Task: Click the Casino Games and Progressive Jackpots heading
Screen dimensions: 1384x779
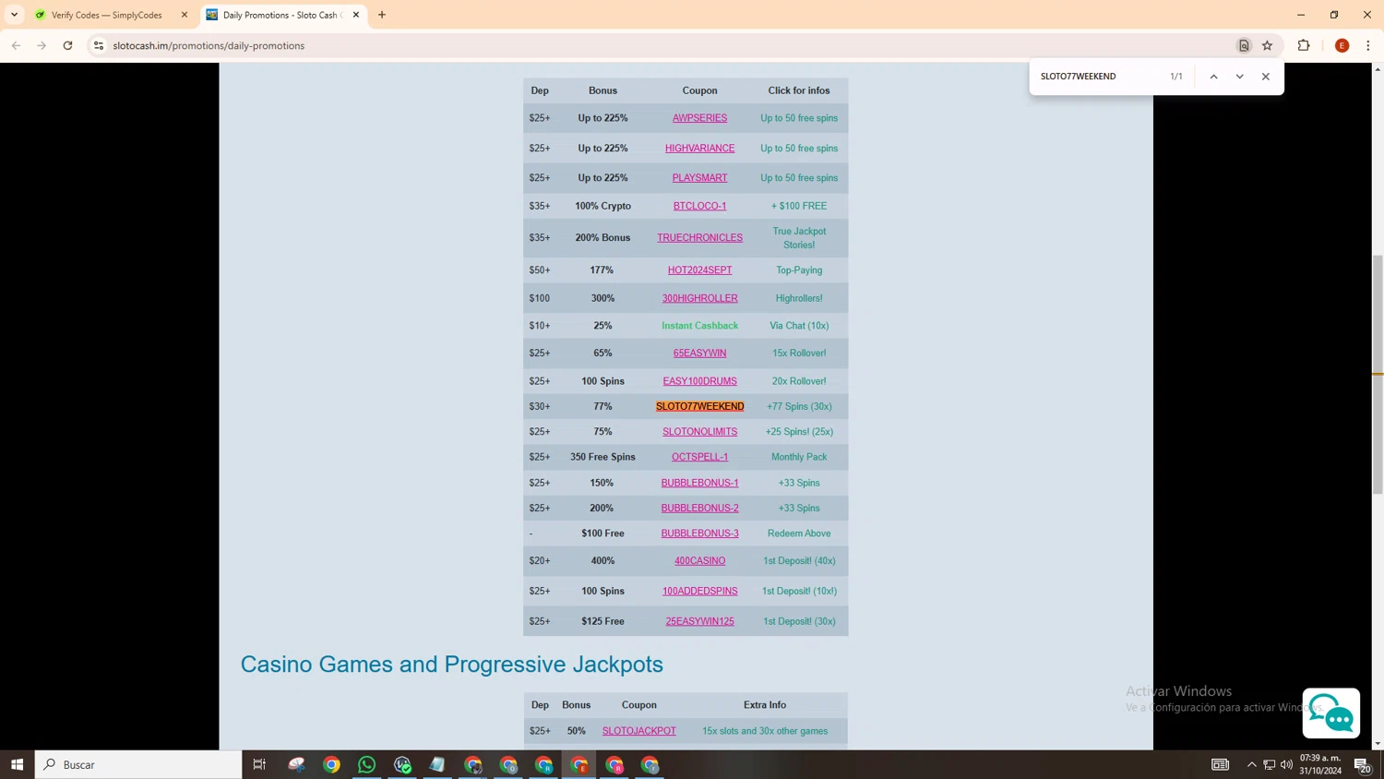Action: 451,665
